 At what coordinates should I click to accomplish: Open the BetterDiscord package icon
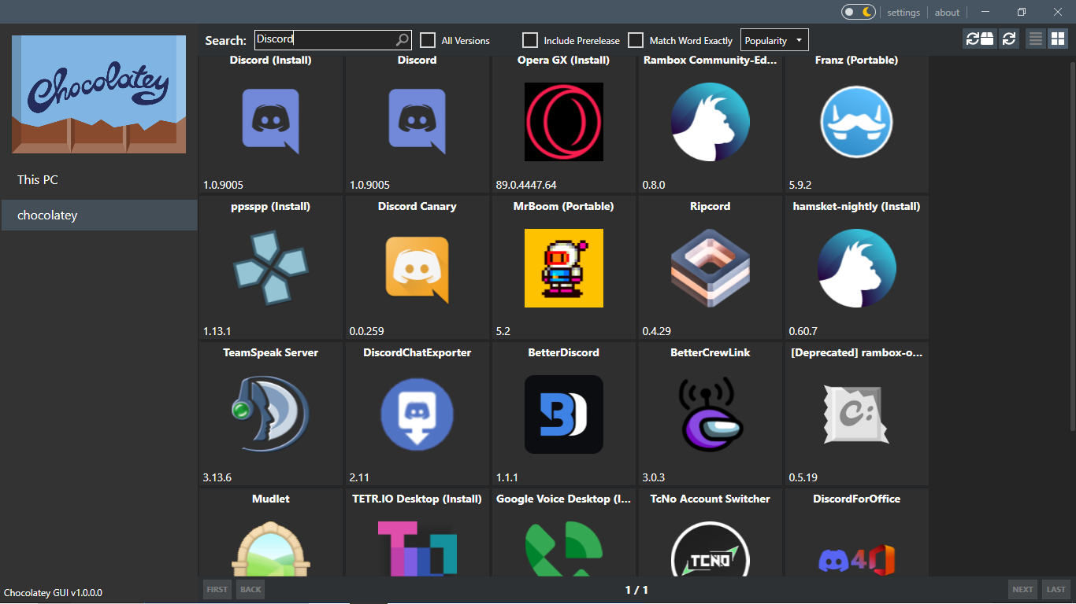564,414
